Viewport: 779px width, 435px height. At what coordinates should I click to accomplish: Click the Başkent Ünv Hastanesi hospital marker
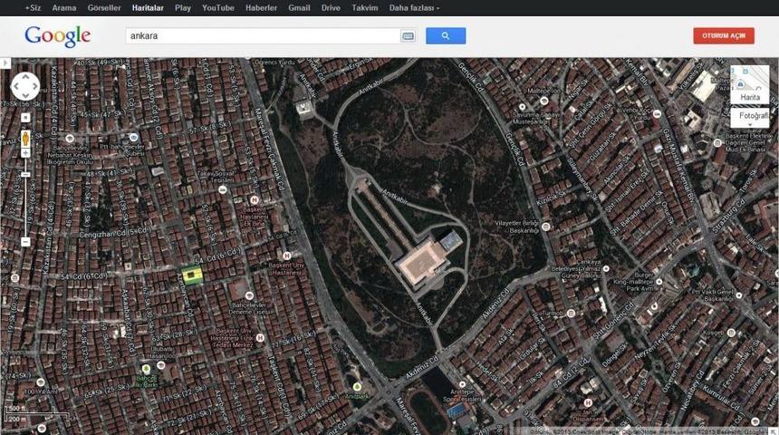pos(286,256)
